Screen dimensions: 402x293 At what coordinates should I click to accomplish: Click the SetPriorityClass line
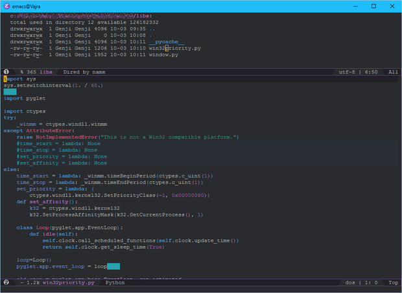click(119, 195)
